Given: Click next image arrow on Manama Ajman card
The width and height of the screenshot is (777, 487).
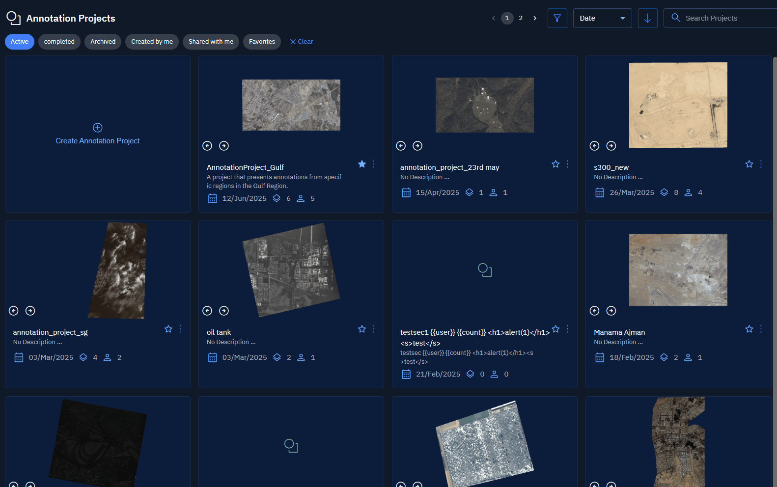Looking at the screenshot, I should (611, 311).
